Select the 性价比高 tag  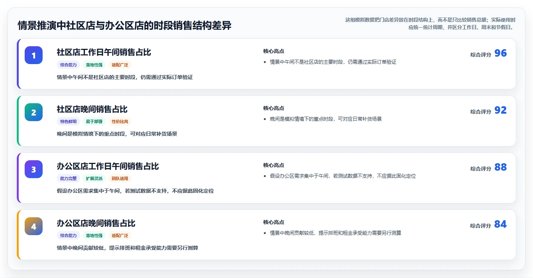[120, 121]
